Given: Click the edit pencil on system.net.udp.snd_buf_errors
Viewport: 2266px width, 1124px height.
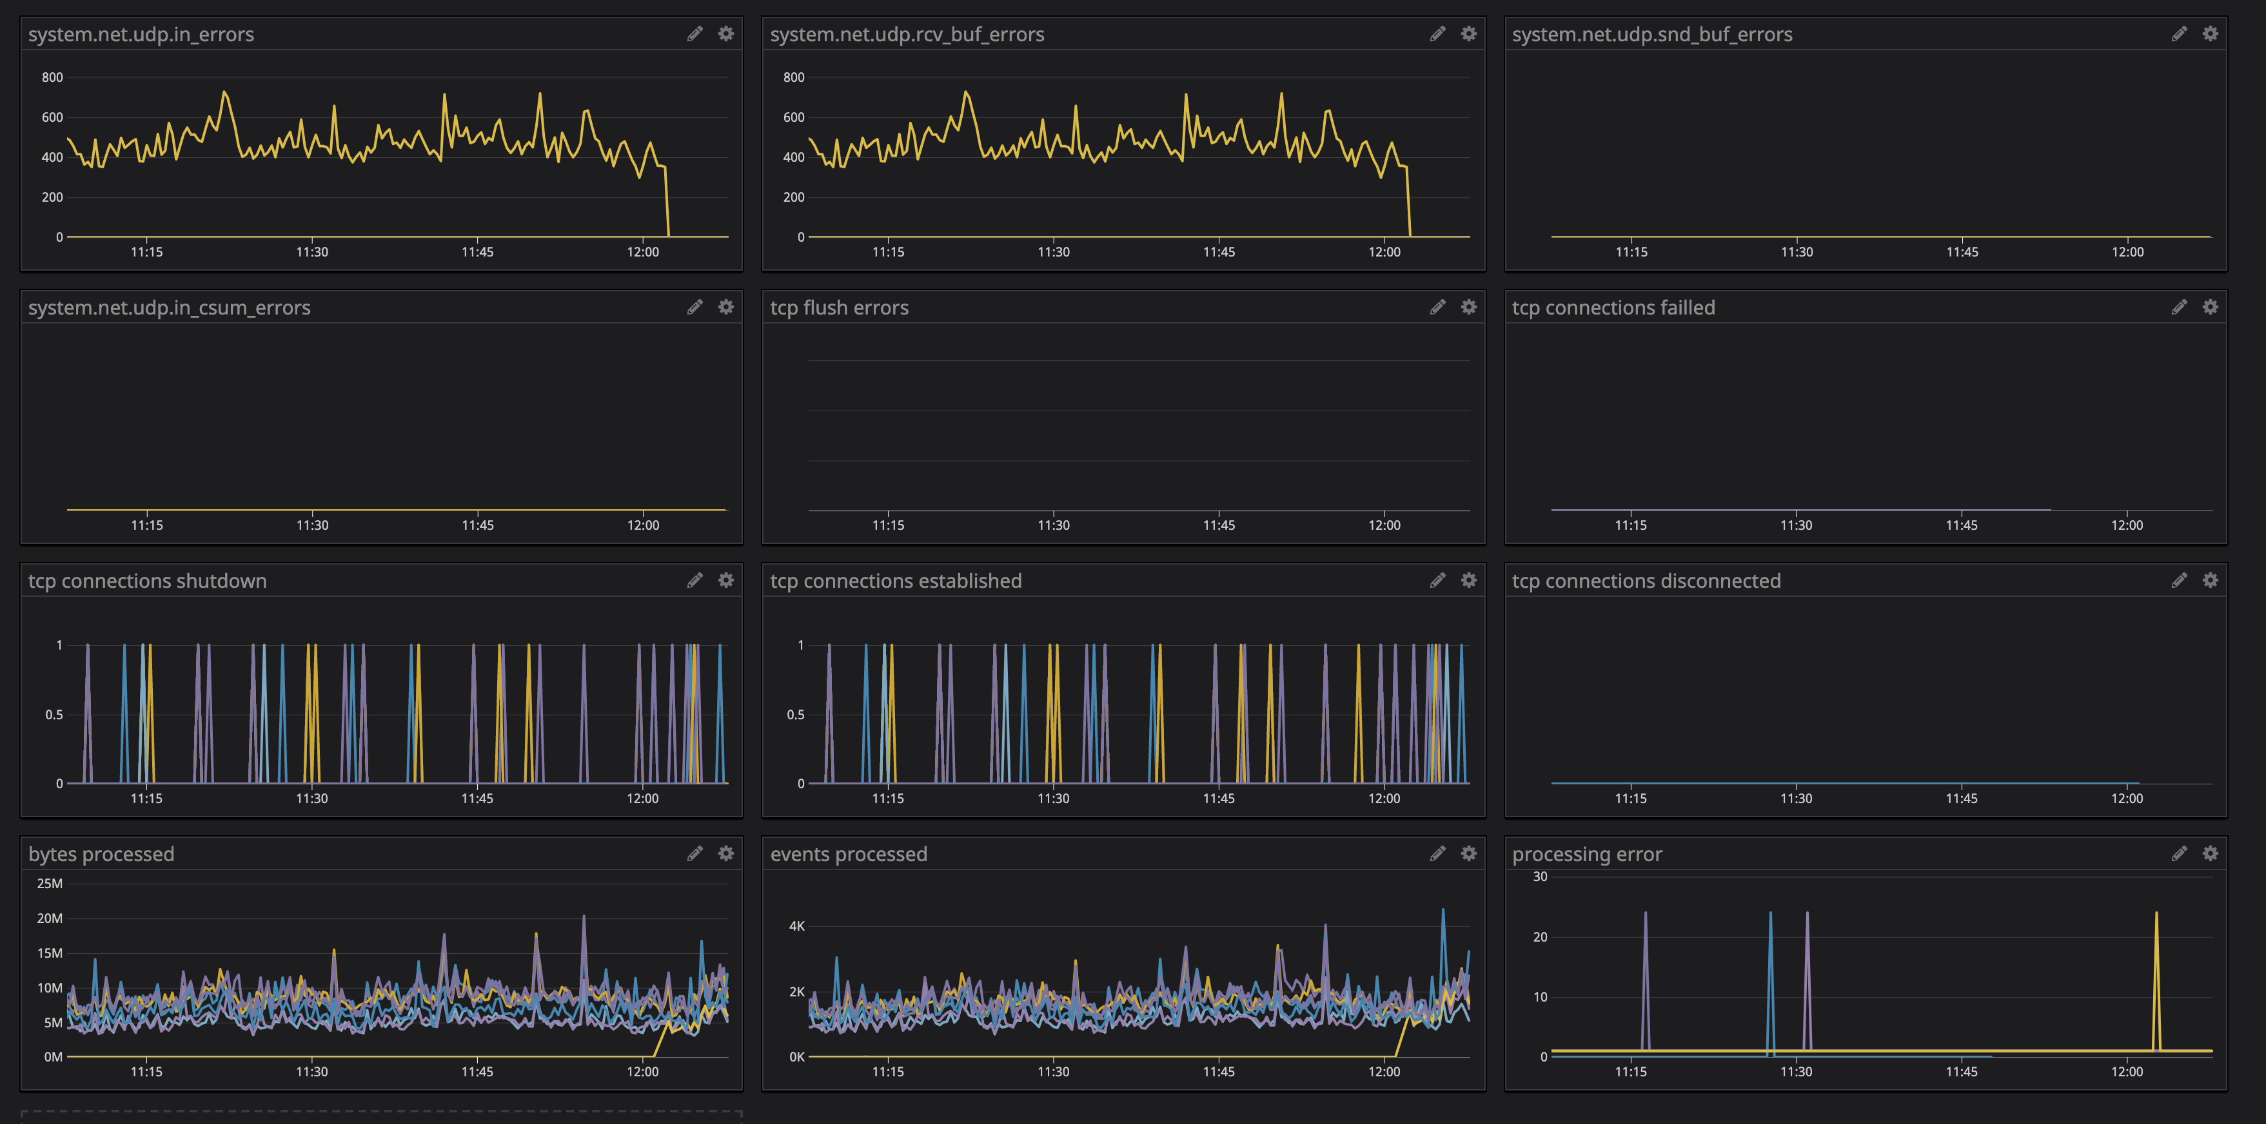Looking at the screenshot, I should 2180,34.
